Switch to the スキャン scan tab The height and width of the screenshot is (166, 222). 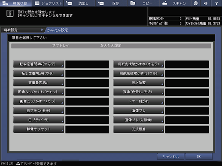[175, 3]
